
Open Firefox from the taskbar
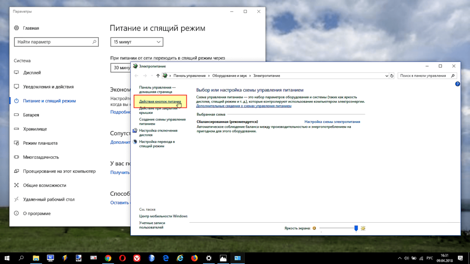(x=194, y=258)
